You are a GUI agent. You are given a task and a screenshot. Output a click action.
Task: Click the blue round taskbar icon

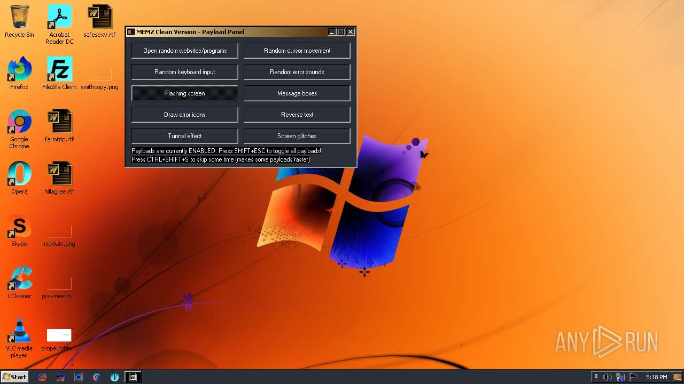[114, 377]
